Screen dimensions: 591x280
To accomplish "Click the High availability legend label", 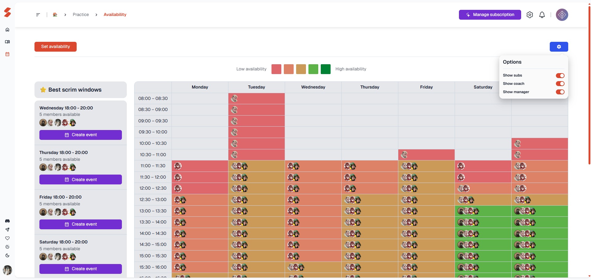I will pyautogui.click(x=351, y=69).
